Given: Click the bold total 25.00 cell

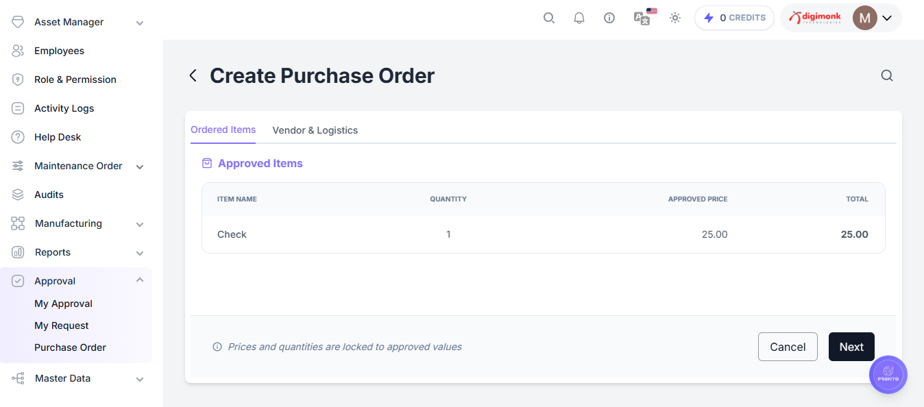Looking at the screenshot, I should [855, 234].
